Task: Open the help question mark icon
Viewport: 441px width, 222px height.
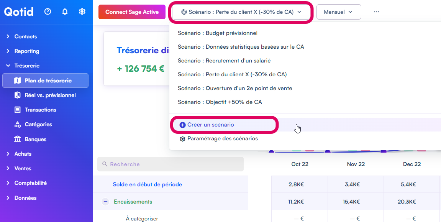Action: pyautogui.click(x=48, y=12)
